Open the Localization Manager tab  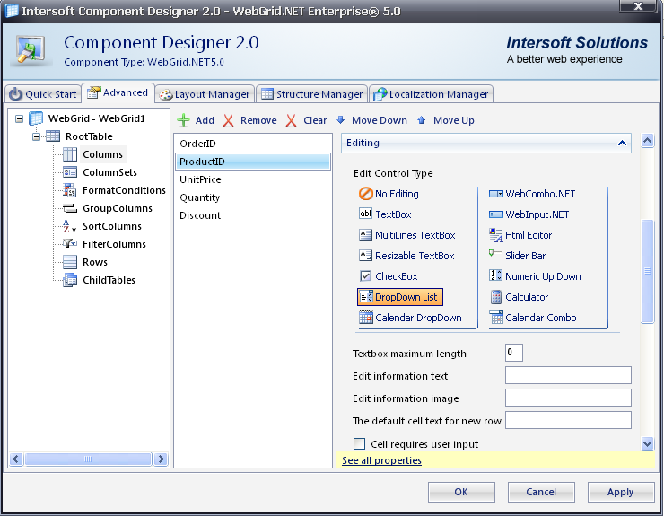tap(431, 93)
